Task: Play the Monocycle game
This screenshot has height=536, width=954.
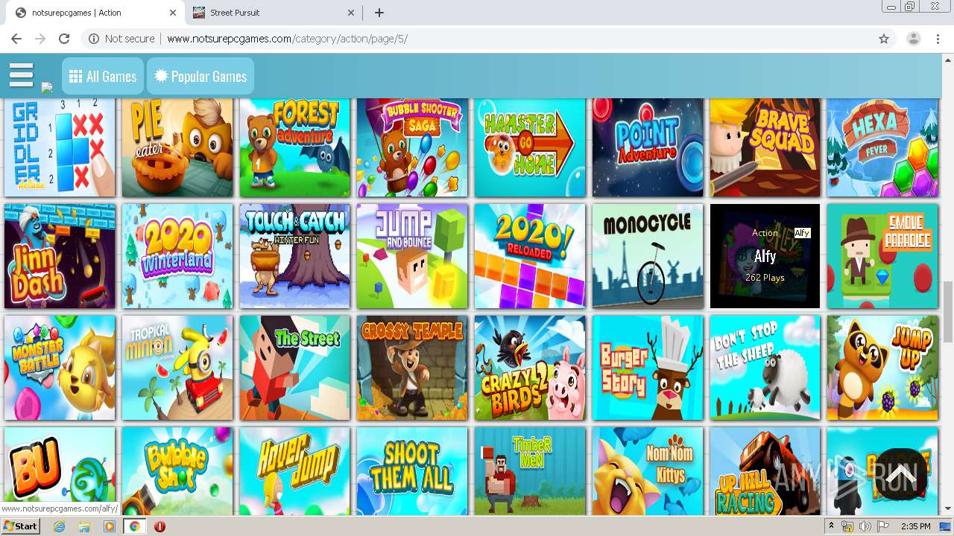Action: (x=648, y=256)
